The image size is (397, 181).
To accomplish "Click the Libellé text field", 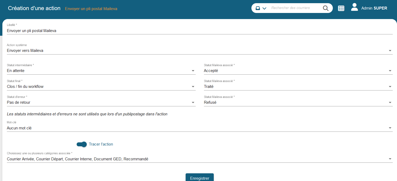I will click(x=200, y=30).
